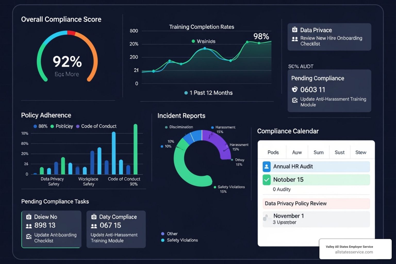Click the clock icon next to 0603 11

(295, 89)
